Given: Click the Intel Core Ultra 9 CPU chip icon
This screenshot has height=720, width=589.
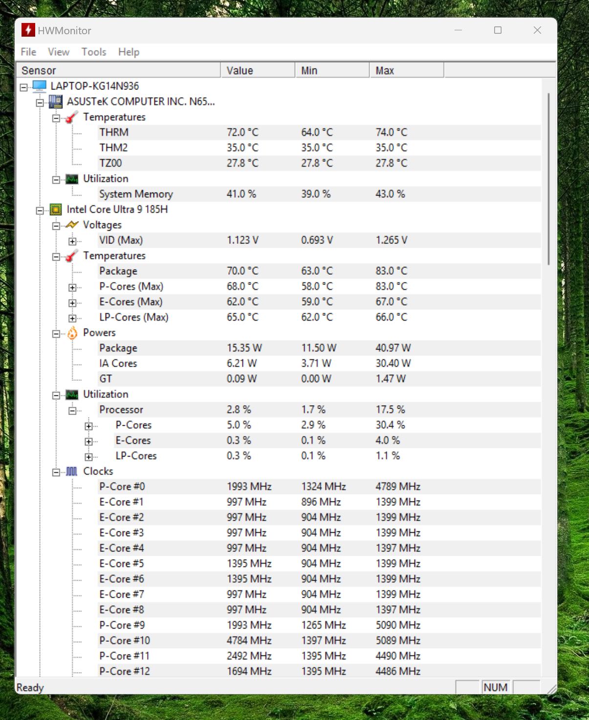Looking at the screenshot, I should (x=56, y=210).
